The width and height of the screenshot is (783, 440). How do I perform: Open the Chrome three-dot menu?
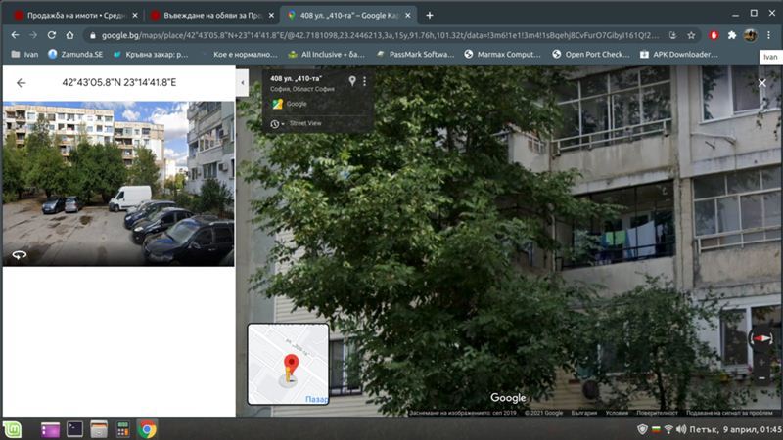769,34
